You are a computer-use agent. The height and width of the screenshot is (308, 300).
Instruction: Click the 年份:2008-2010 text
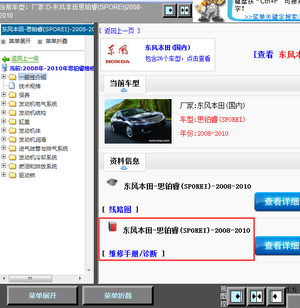click(204, 133)
